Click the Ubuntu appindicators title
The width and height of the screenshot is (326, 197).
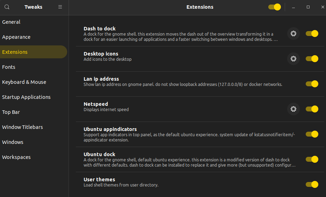pyautogui.click(x=110, y=129)
